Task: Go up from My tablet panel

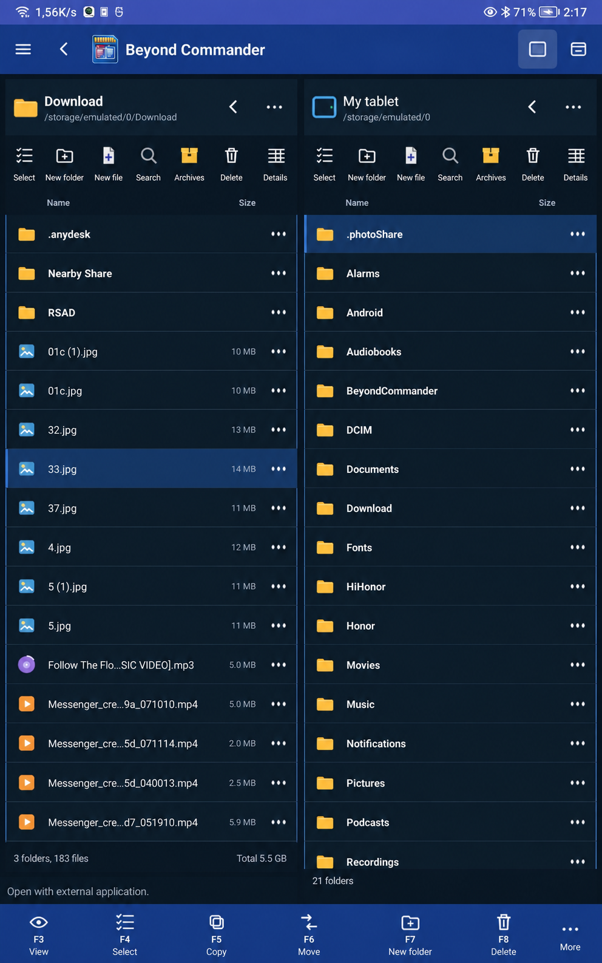Action: tap(532, 107)
